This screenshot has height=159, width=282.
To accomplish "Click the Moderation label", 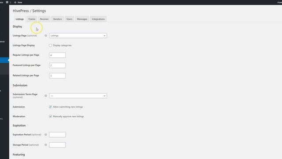I will 19,117.
